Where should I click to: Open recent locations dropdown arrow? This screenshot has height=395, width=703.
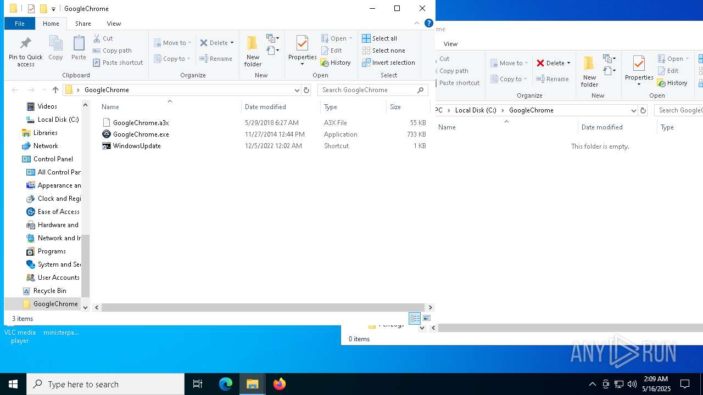coord(43,90)
